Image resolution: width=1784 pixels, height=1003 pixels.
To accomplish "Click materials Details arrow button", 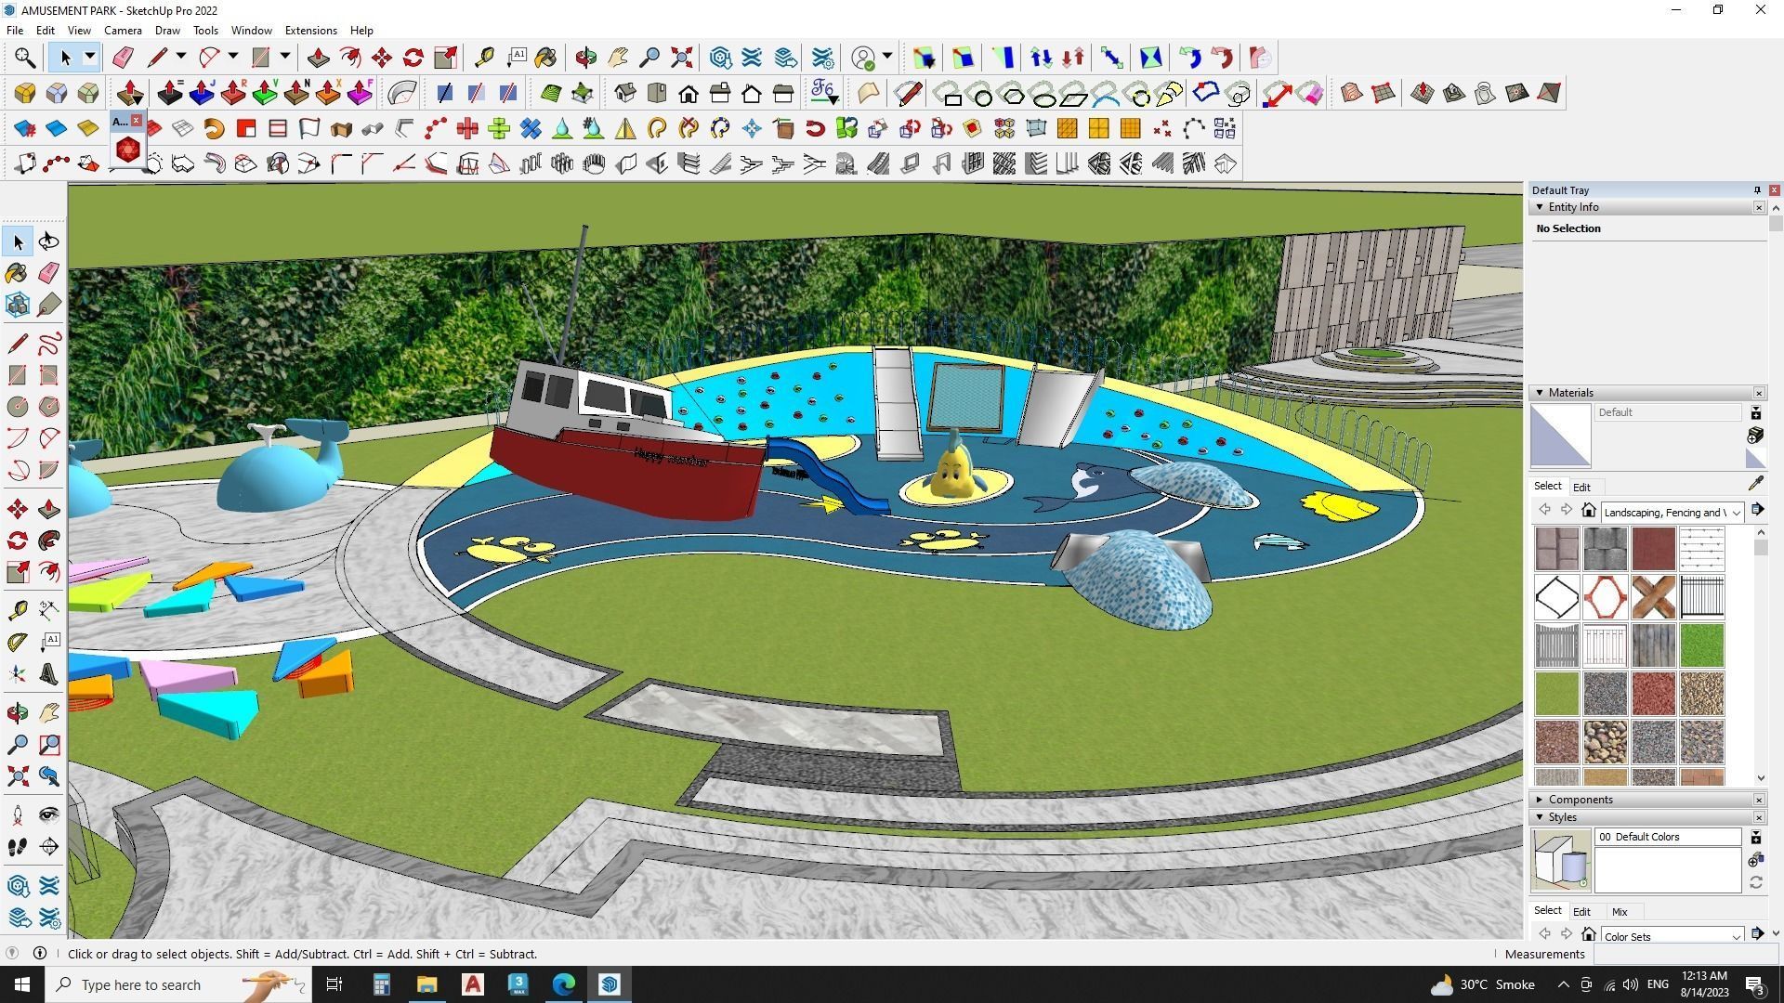I will [1757, 510].
